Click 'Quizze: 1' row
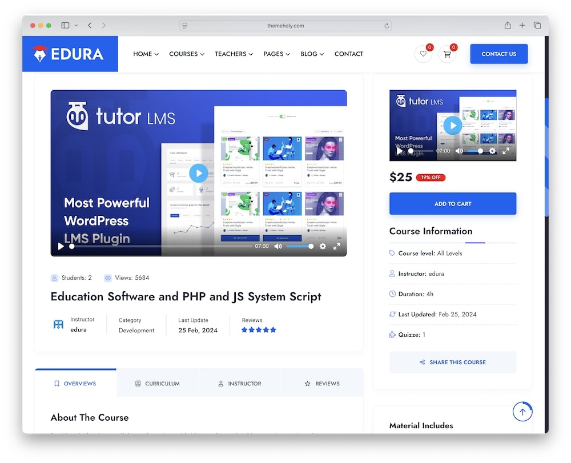Viewport: 571px width, 463px height. tap(453, 335)
